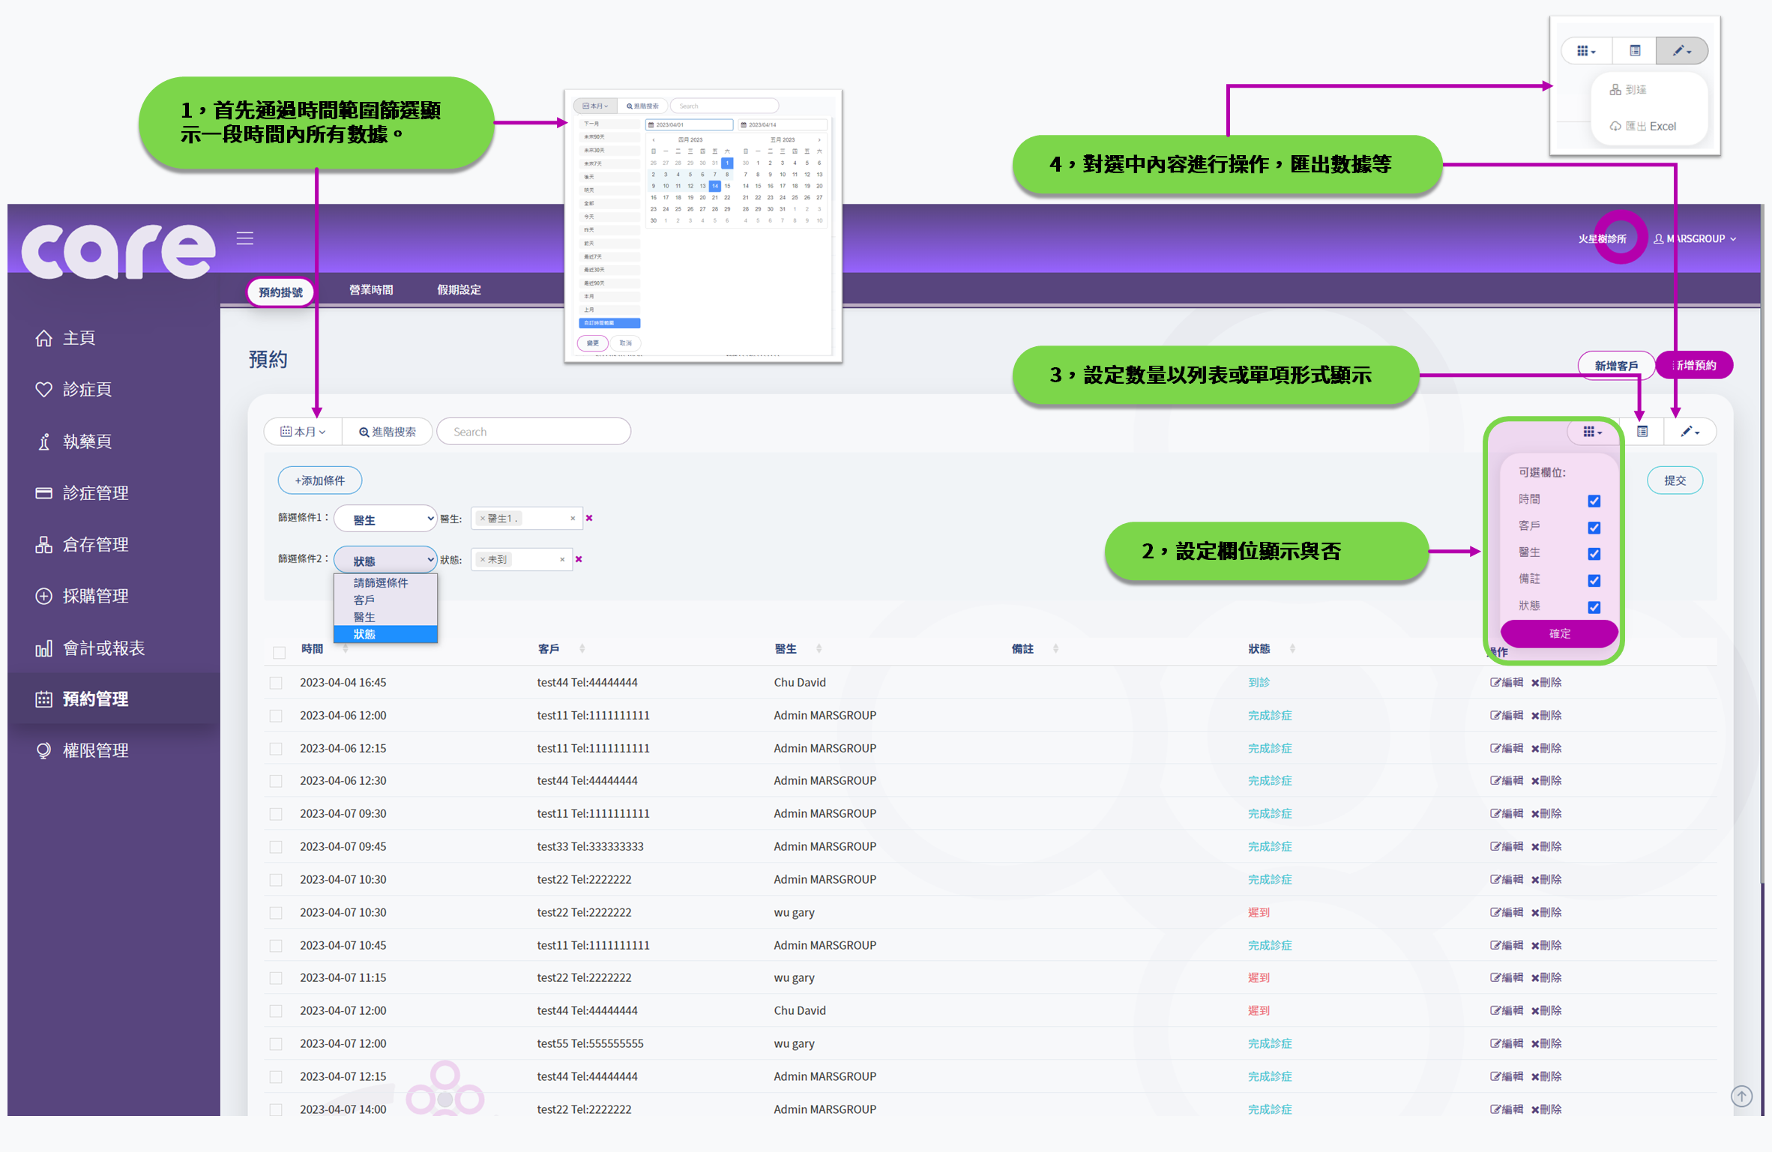
Task: Uncheck the 時間 column checkbox
Action: [x=1594, y=501]
